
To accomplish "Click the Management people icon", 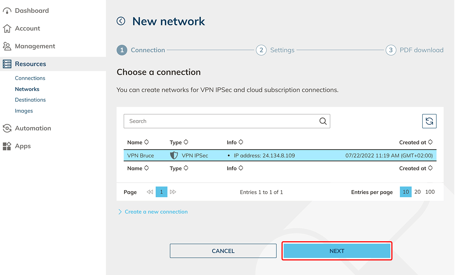I will coord(7,46).
